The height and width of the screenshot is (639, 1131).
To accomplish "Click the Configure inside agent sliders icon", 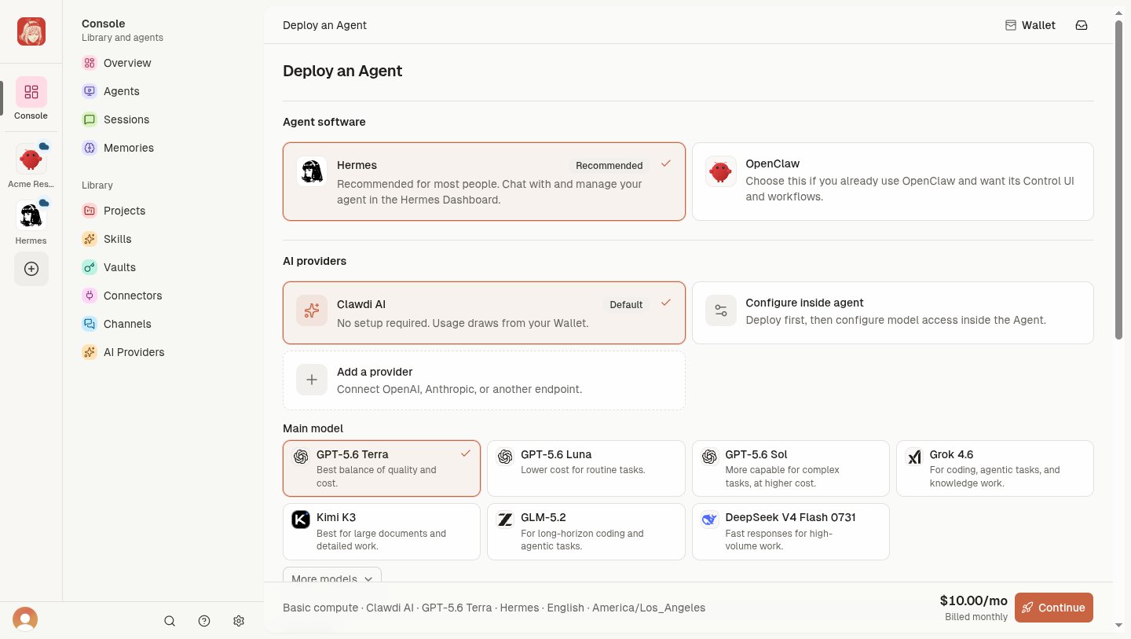I will [720, 310].
